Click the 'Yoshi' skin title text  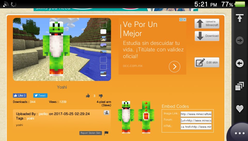[x=62, y=87]
